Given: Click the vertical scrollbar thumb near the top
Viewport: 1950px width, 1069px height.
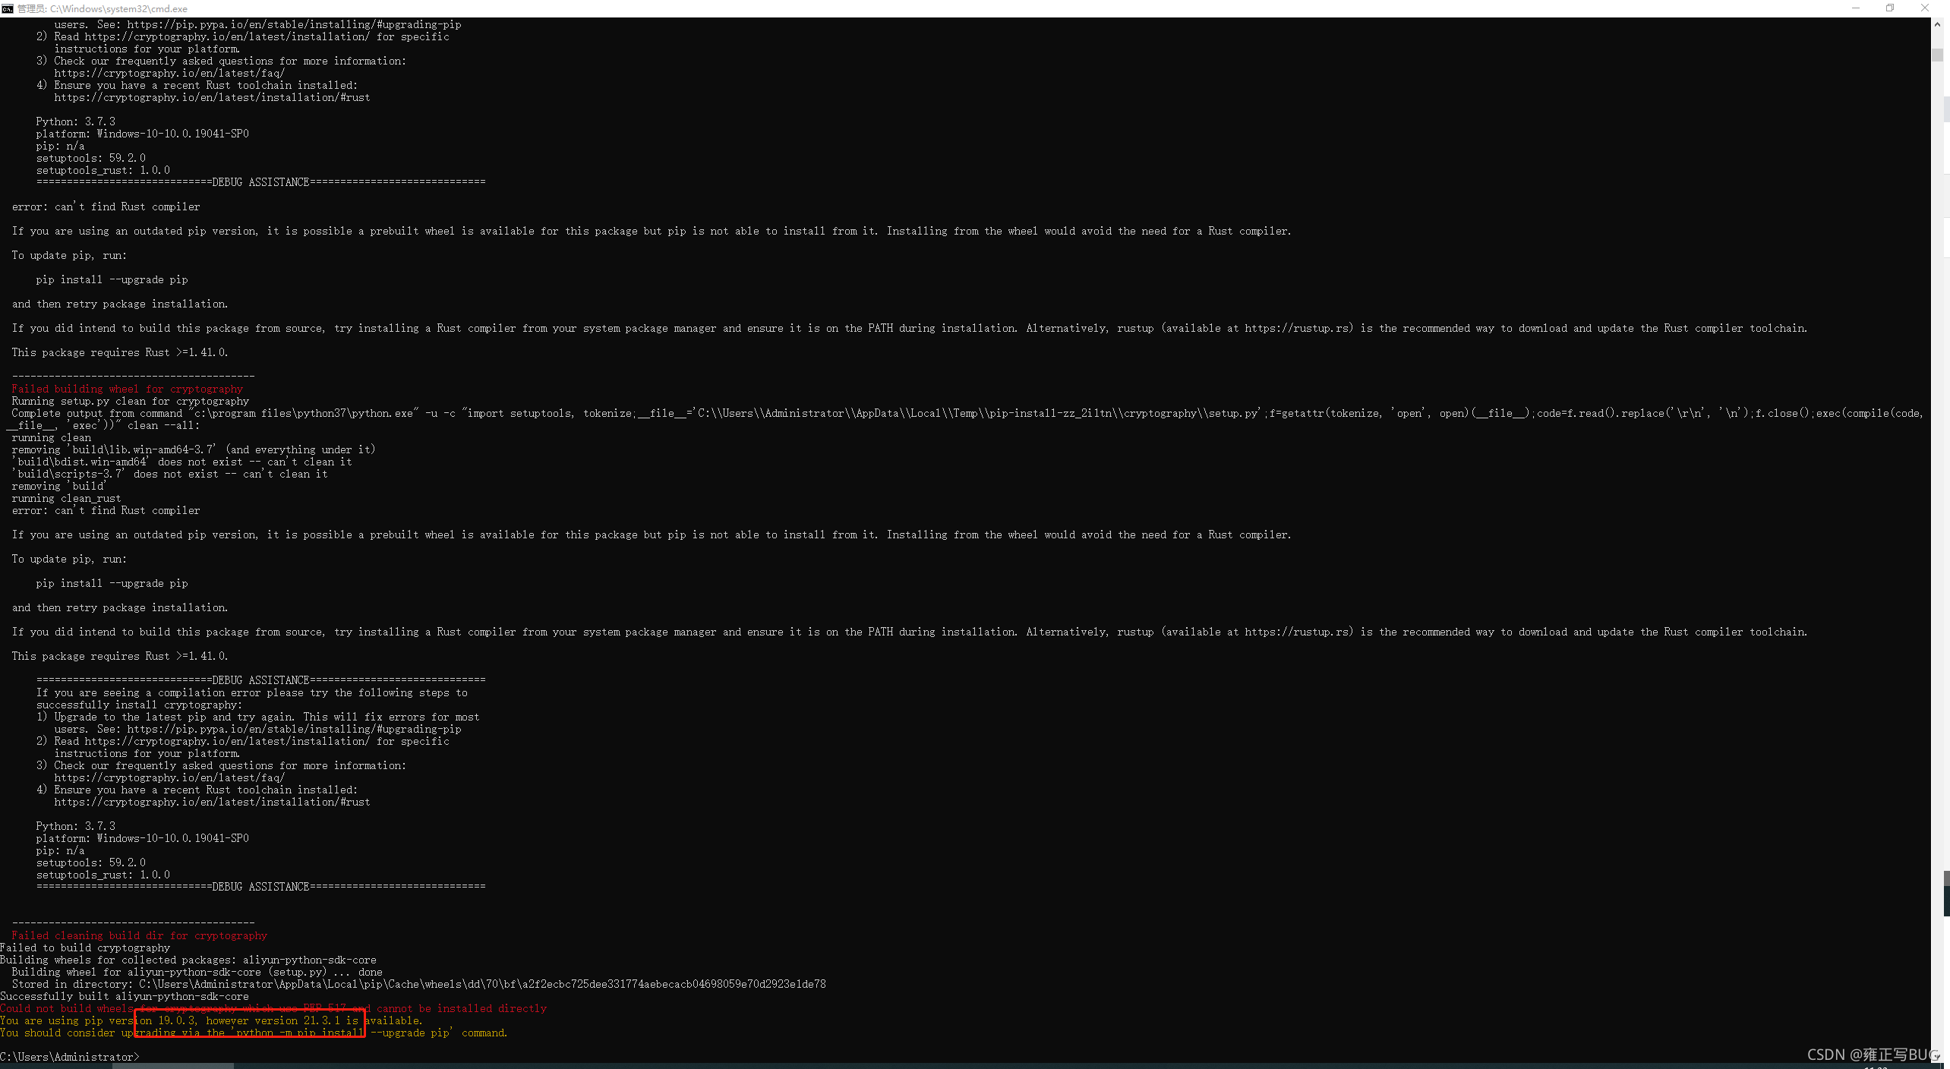Looking at the screenshot, I should 1937,55.
